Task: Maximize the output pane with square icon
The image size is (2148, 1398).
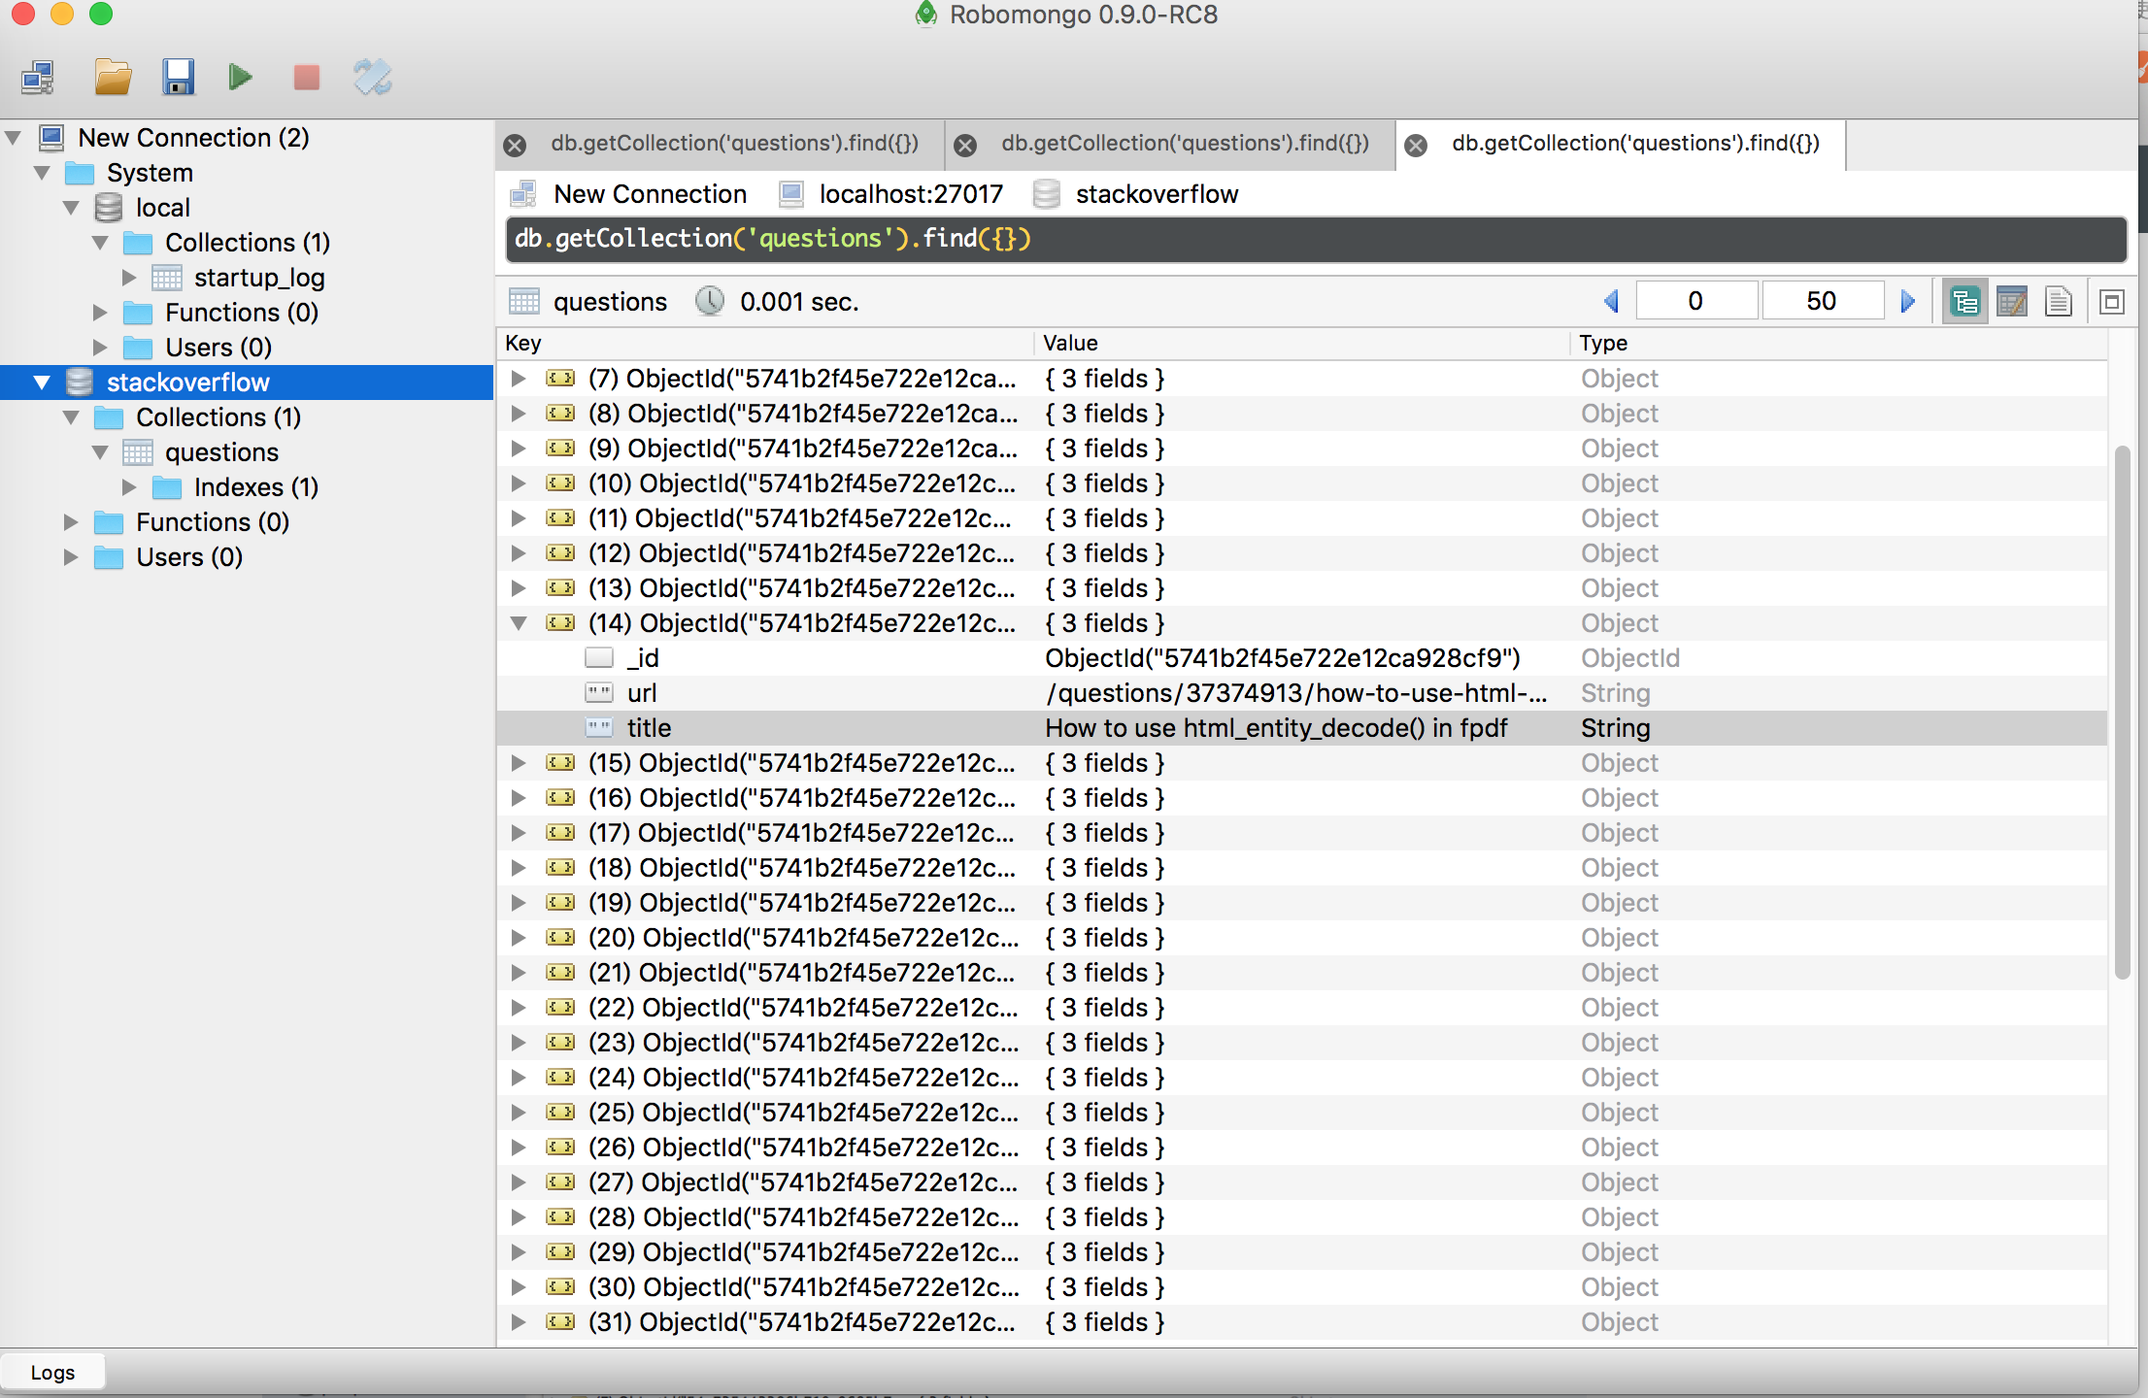Action: (x=2111, y=302)
